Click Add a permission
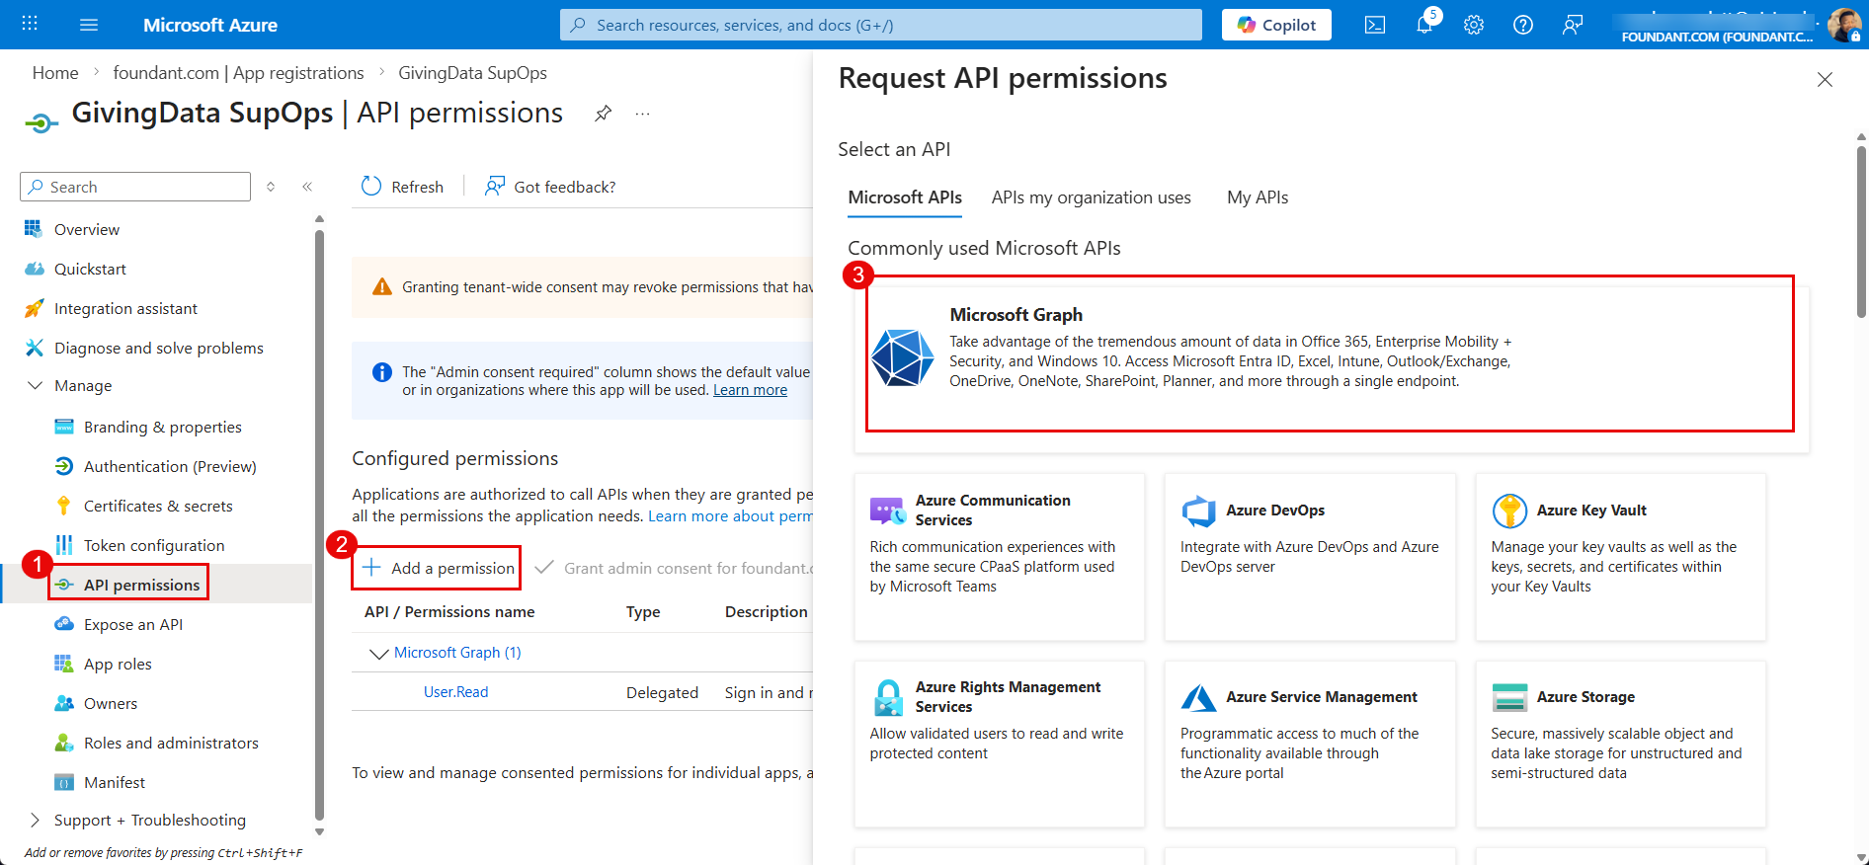This screenshot has width=1869, height=865. point(438,568)
